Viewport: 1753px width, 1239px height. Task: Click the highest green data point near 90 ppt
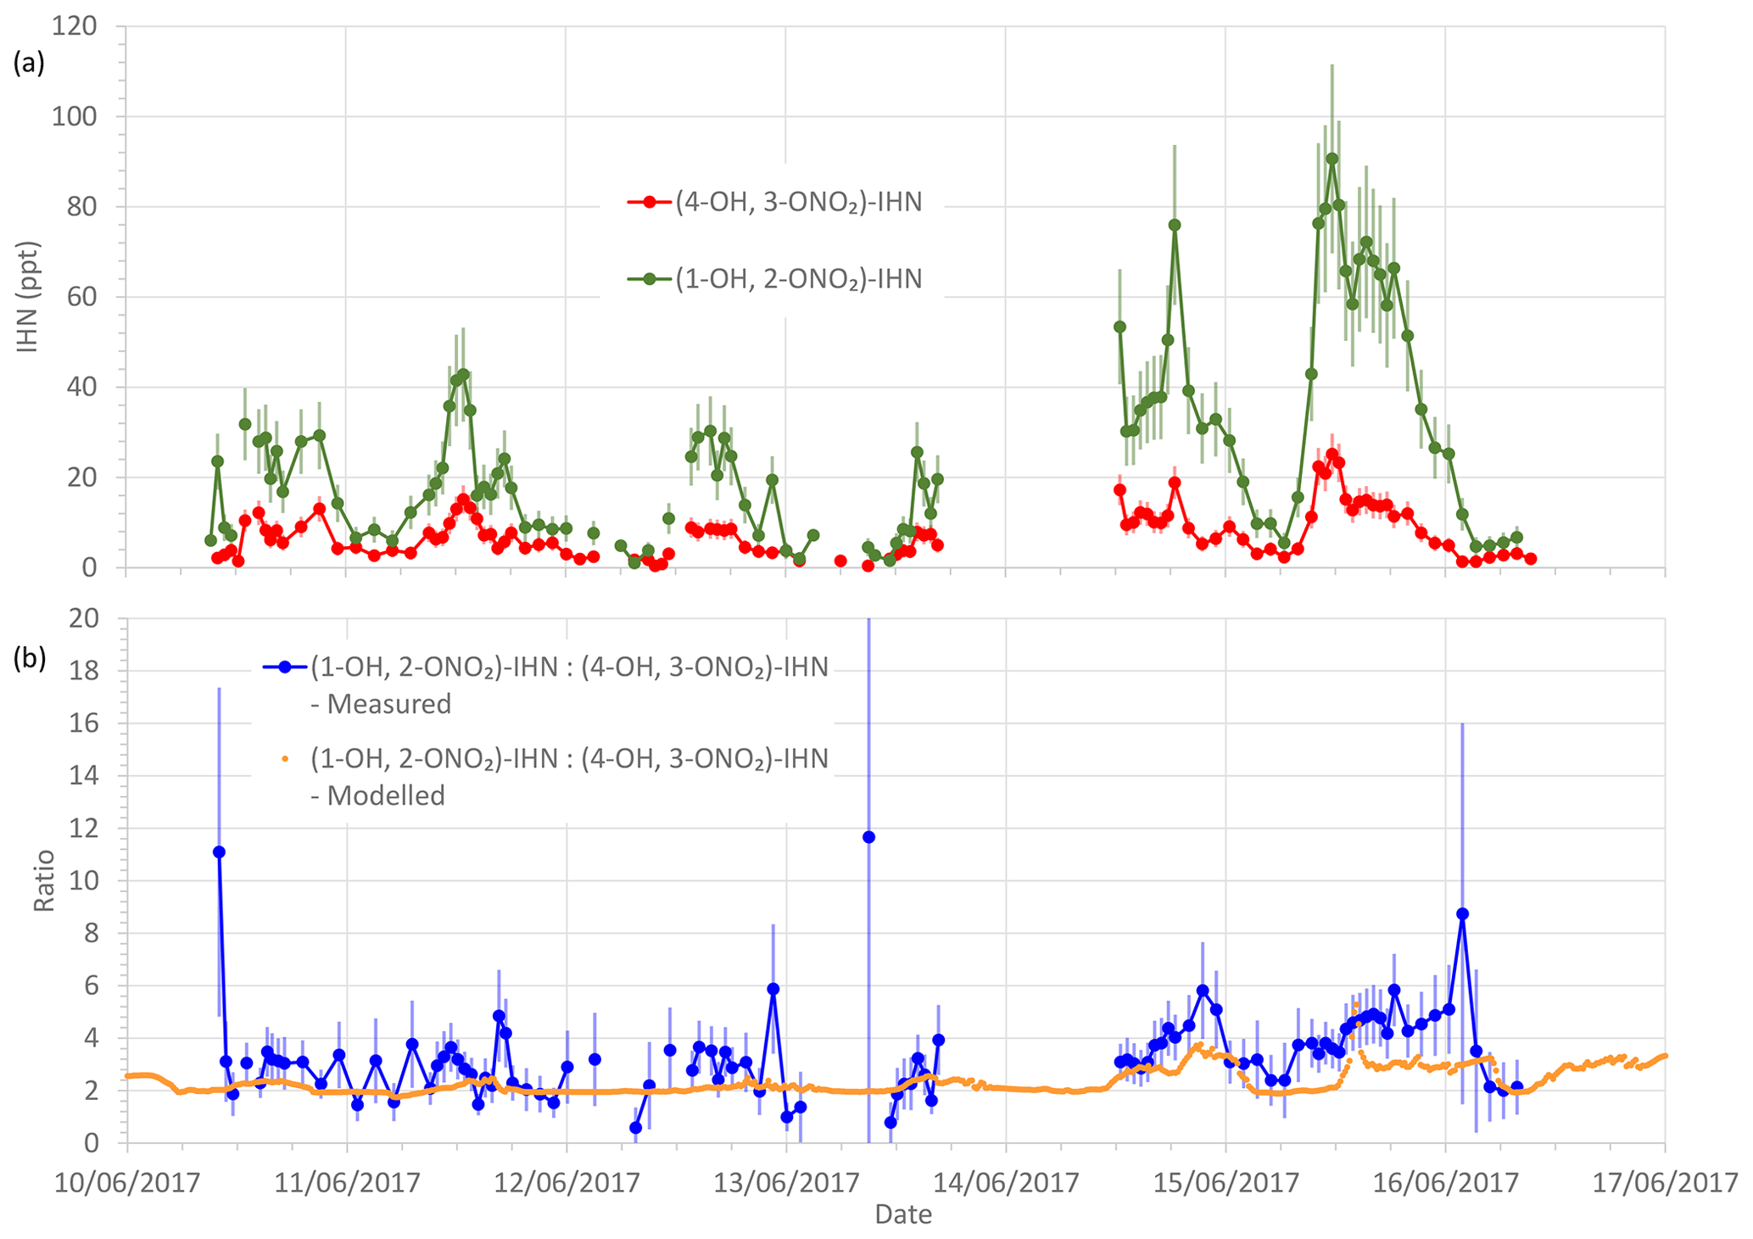1331,159
